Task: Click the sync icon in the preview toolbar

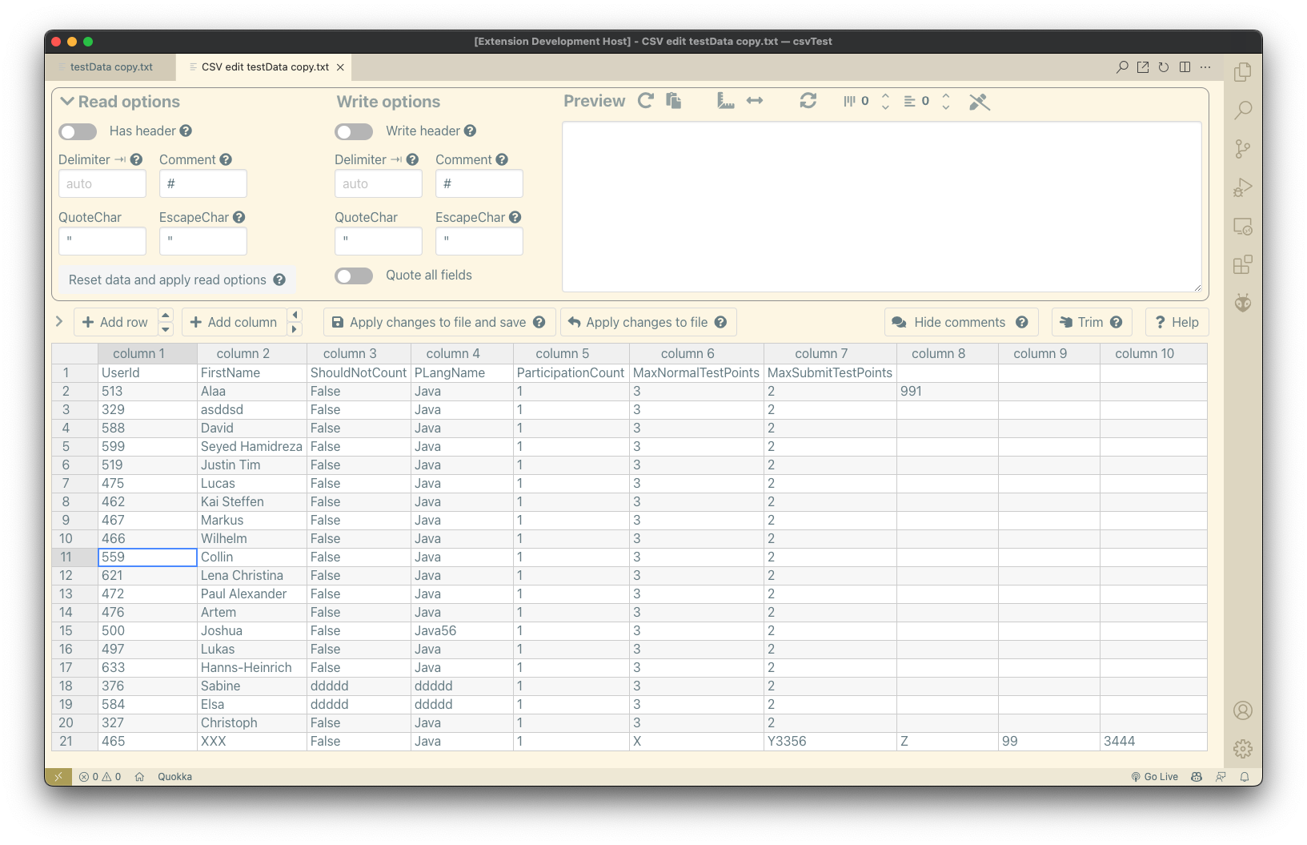Action: pos(808,101)
